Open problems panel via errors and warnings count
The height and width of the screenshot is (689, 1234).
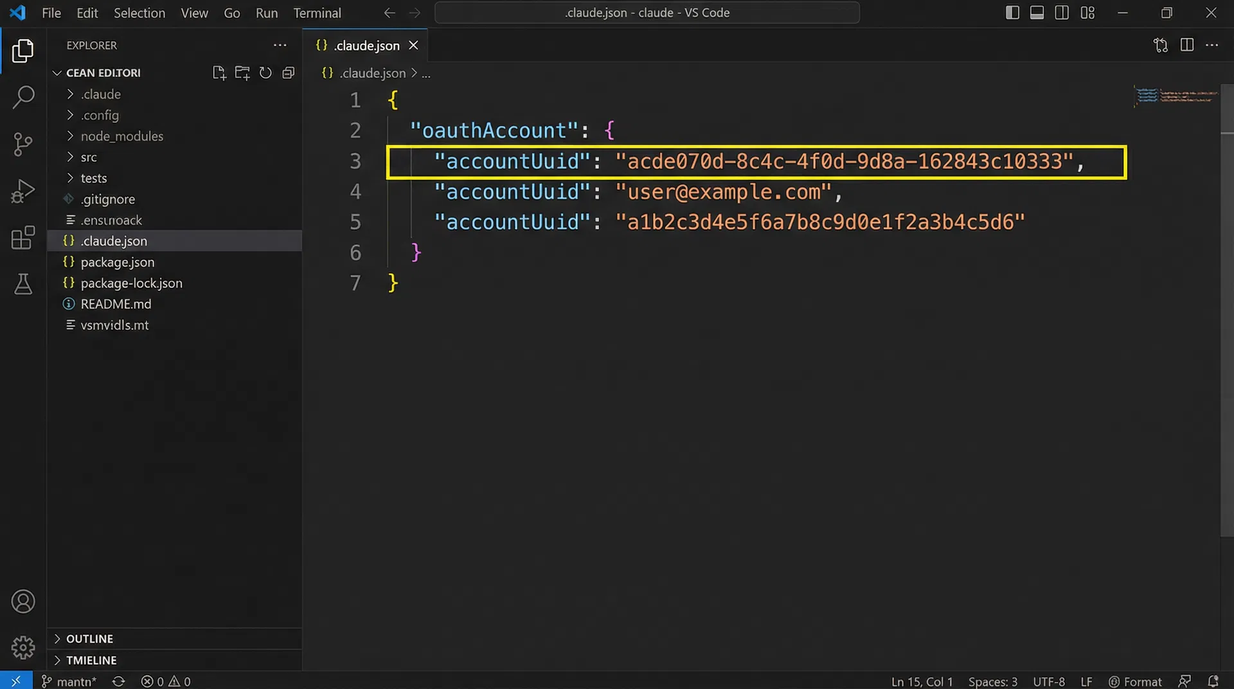click(166, 681)
